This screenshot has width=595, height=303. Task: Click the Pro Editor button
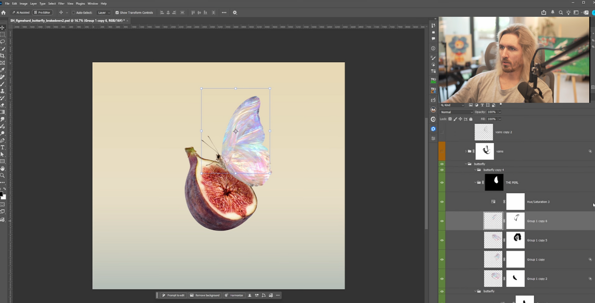(43, 12)
